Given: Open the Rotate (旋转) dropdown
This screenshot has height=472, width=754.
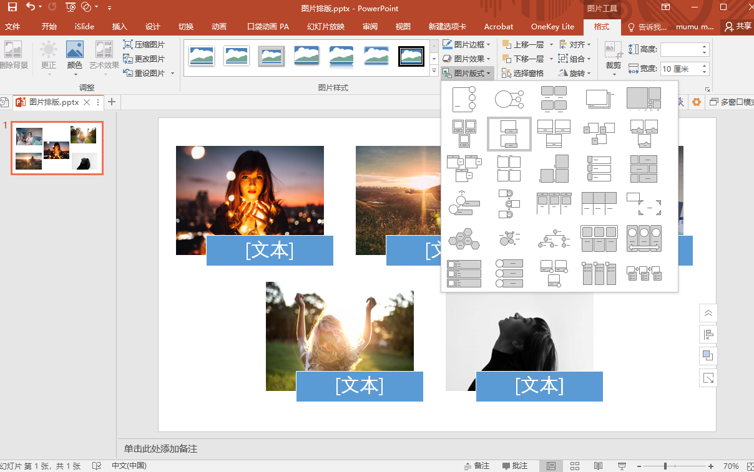Looking at the screenshot, I should (575, 73).
